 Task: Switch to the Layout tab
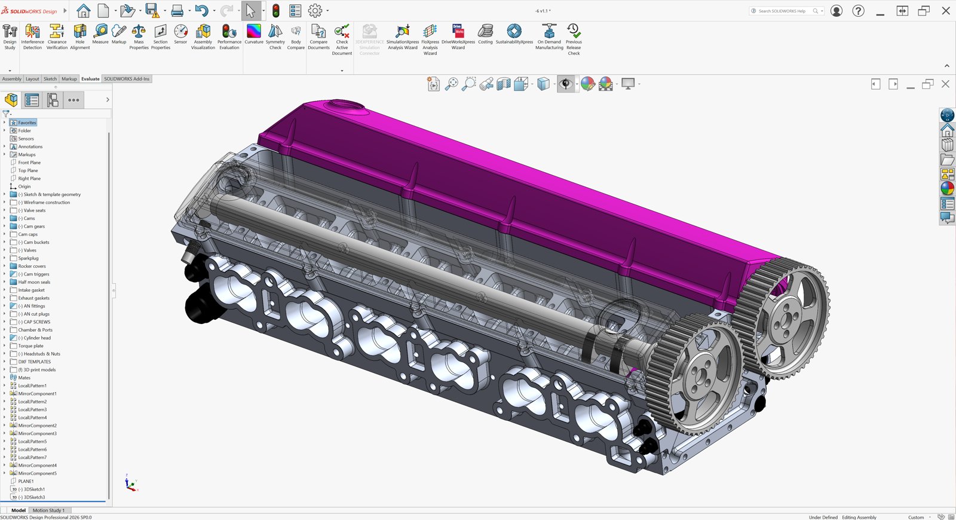pyautogui.click(x=32, y=79)
